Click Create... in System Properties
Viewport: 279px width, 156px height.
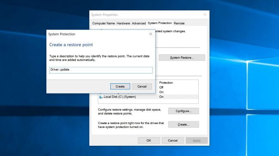[x=183, y=124]
